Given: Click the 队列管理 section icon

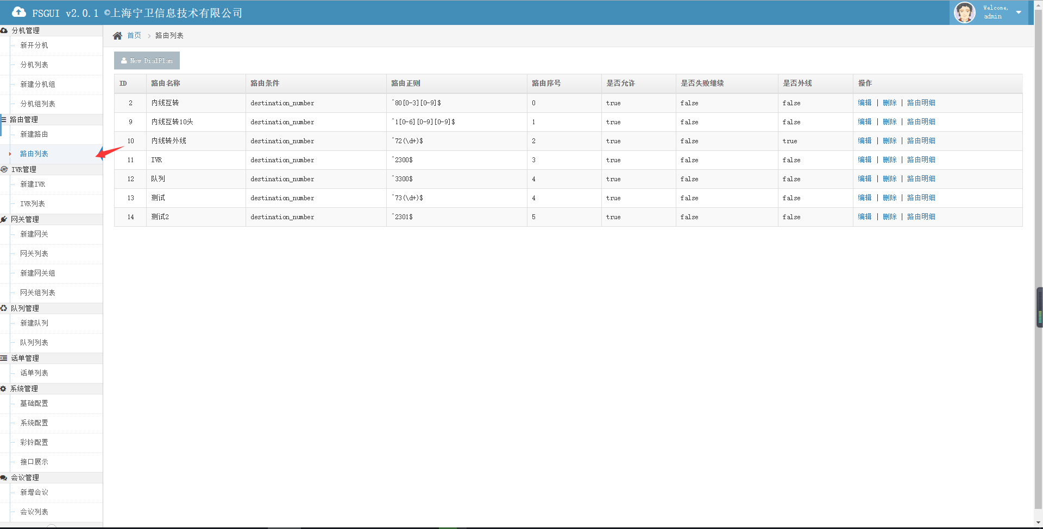Looking at the screenshot, I should (4, 309).
